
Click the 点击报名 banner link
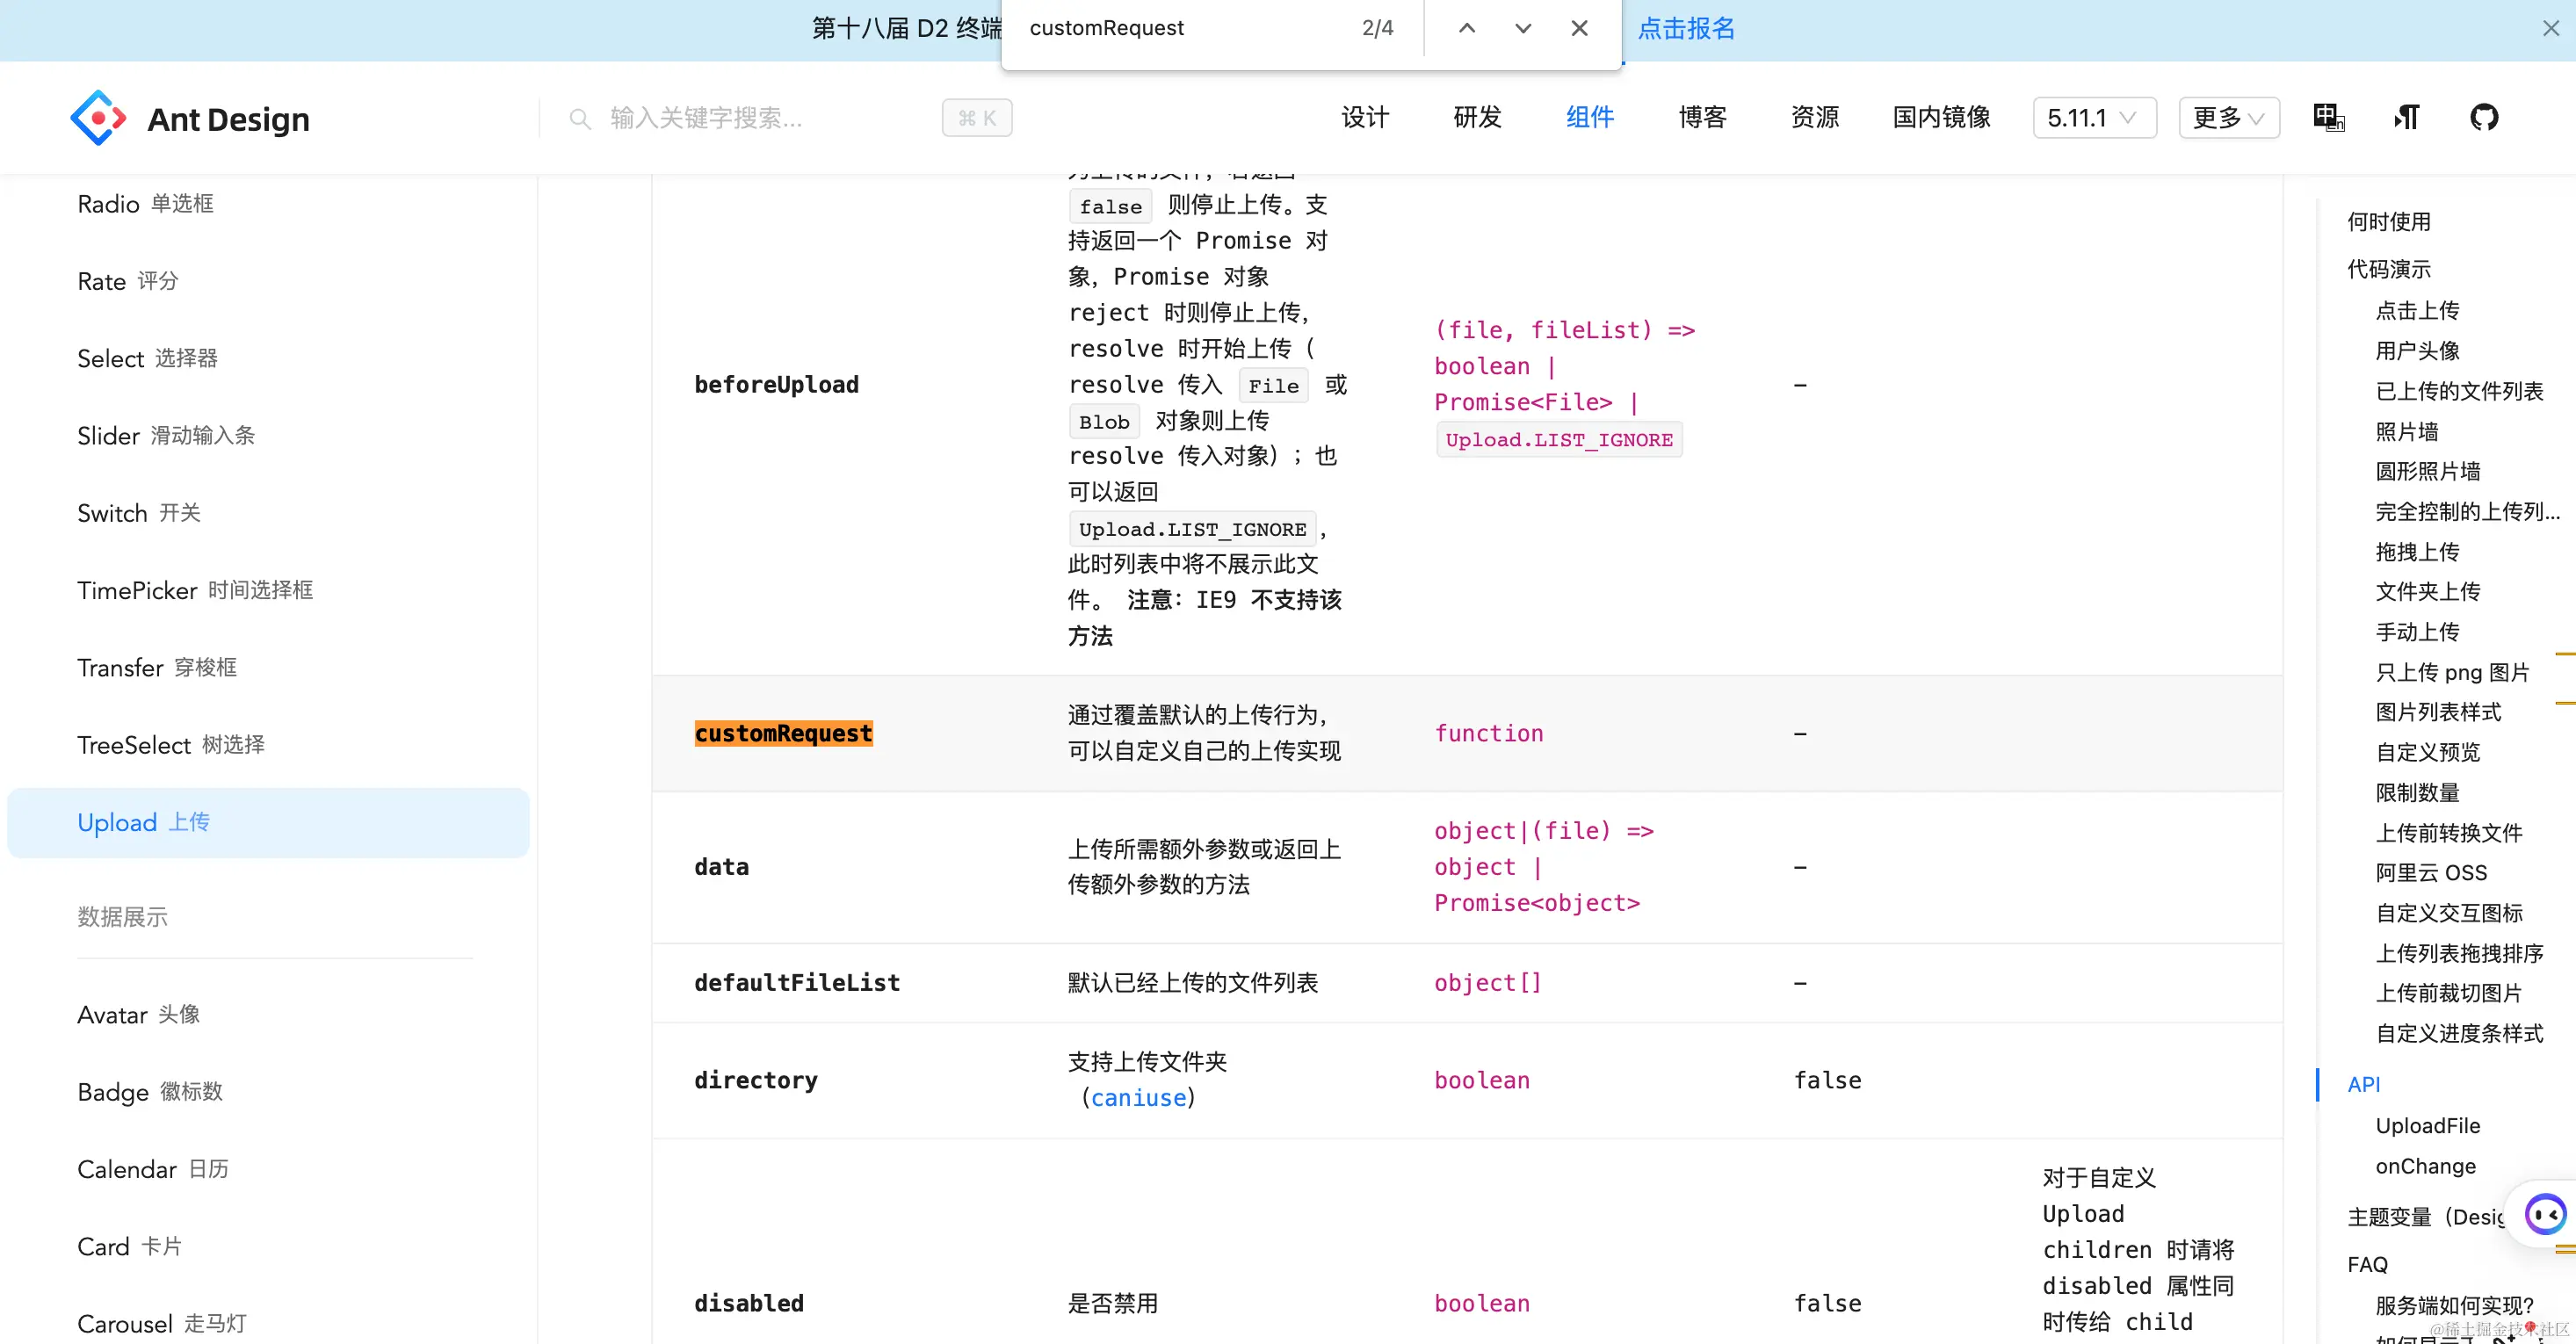1686,28
